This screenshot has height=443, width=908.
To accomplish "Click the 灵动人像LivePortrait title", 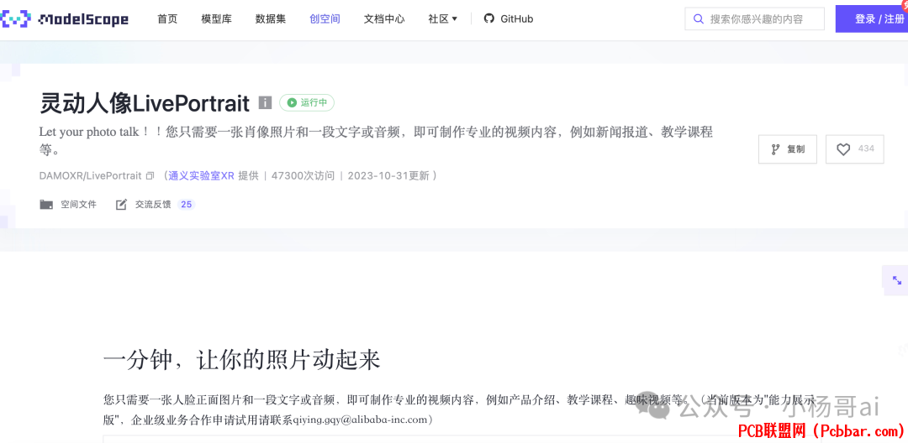I will point(145,103).
